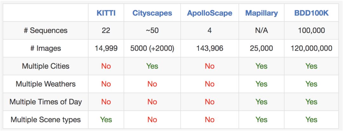Click the 'N/A' sequences cell
The height and width of the screenshot is (132, 343).
pyautogui.click(x=261, y=30)
